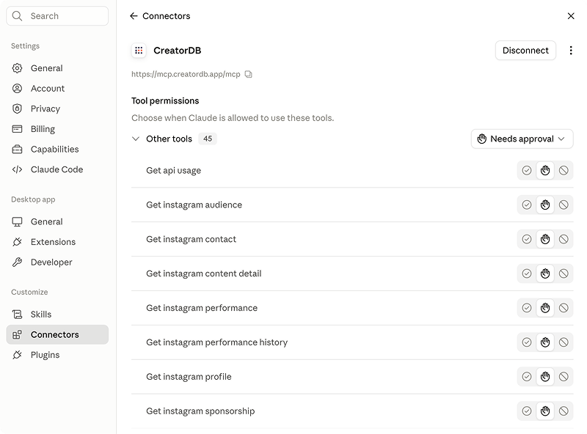Block Get instagram profile tool
The width and height of the screenshot is (587, 434).
pos(564,377)
